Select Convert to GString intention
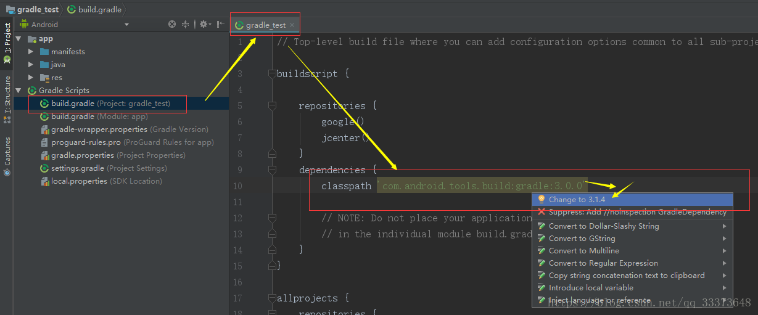Viewport: 758px width, 315px height. (x=632, y=239)
